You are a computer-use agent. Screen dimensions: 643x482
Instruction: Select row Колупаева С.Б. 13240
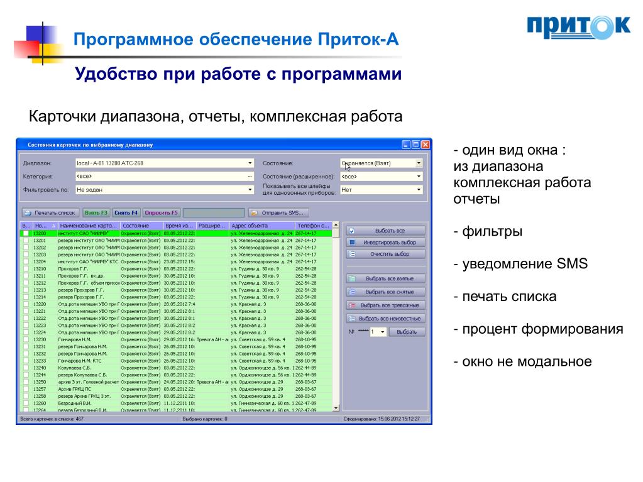tap(177, 368)
